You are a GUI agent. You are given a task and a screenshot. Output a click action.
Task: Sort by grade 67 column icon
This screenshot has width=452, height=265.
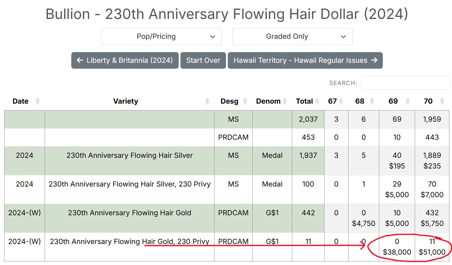coord(341,101)
